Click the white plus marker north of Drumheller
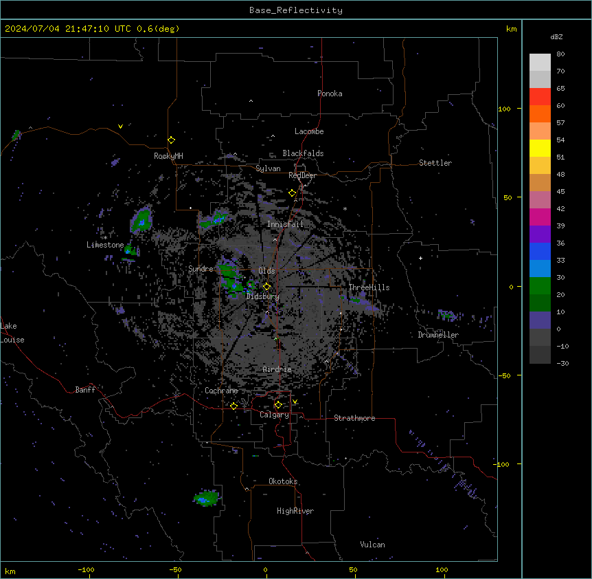The height and width of the screenshot is (579, 592). (420, 258)
